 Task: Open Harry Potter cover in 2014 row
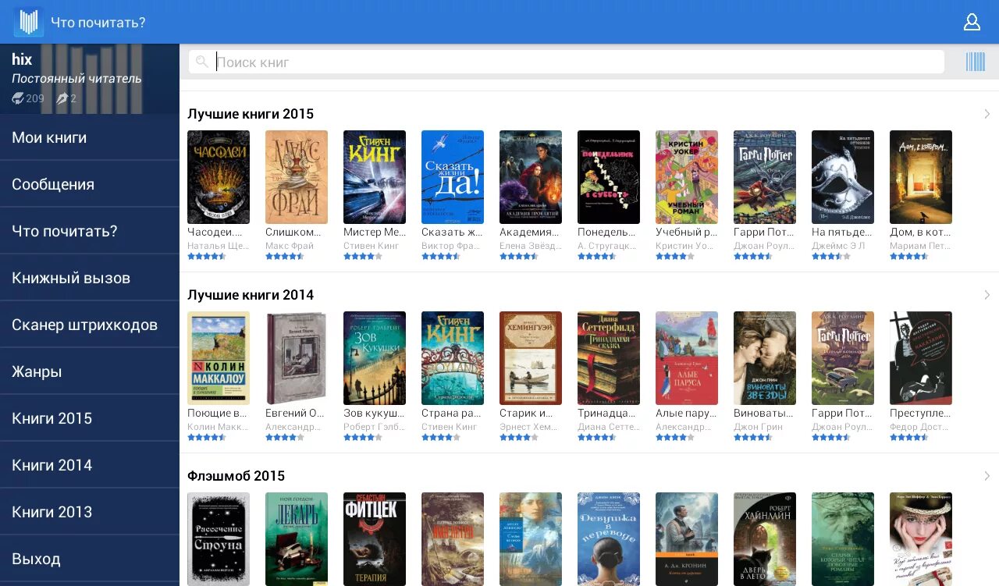[843, 358]
